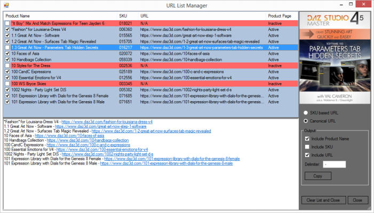Image resolution: width=374 pixels, height=213 pixels.
Task: Select the 100 WS Bryce Skies row
Action: click(53, 83)
